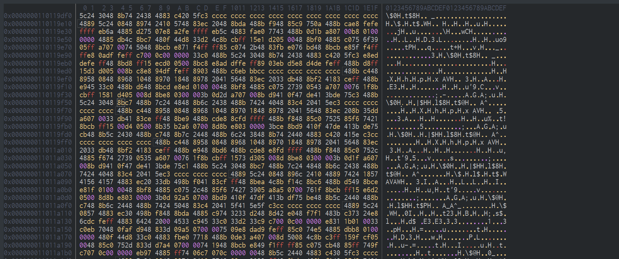Click first word defe in row 0x0000000110119eb0
Screen dimensions: 619x259
coord(87,63)
